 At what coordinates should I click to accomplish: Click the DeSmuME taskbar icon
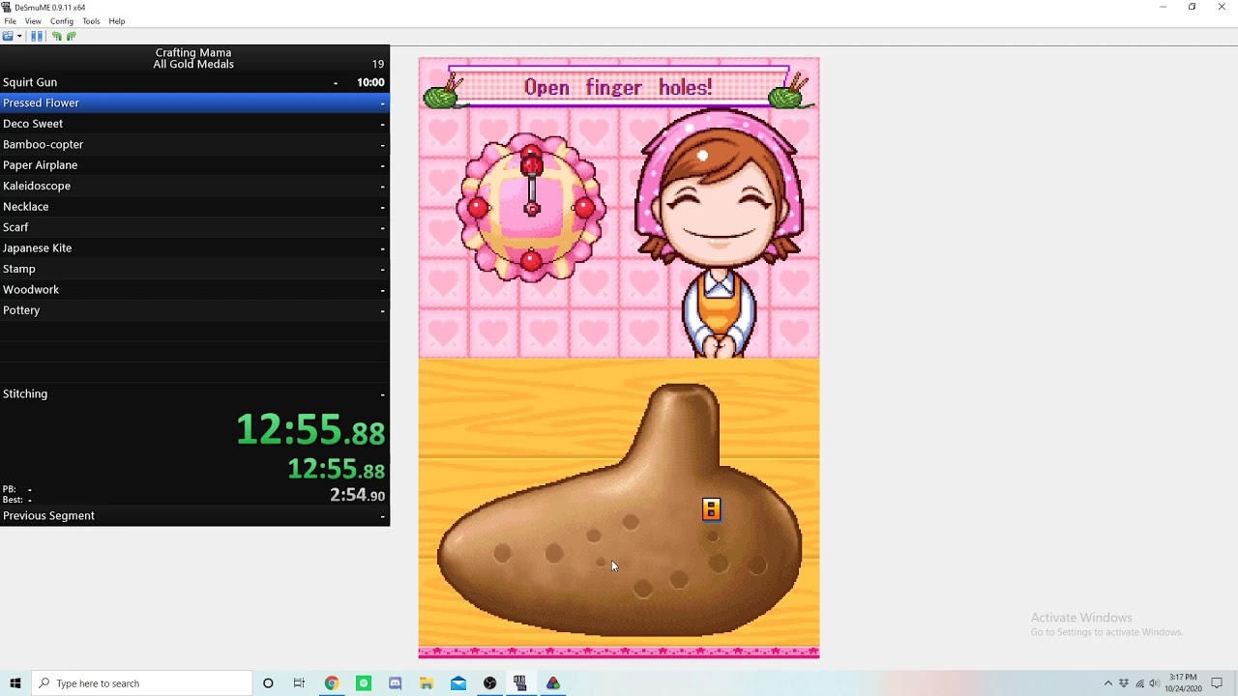[x=520, y=683]
